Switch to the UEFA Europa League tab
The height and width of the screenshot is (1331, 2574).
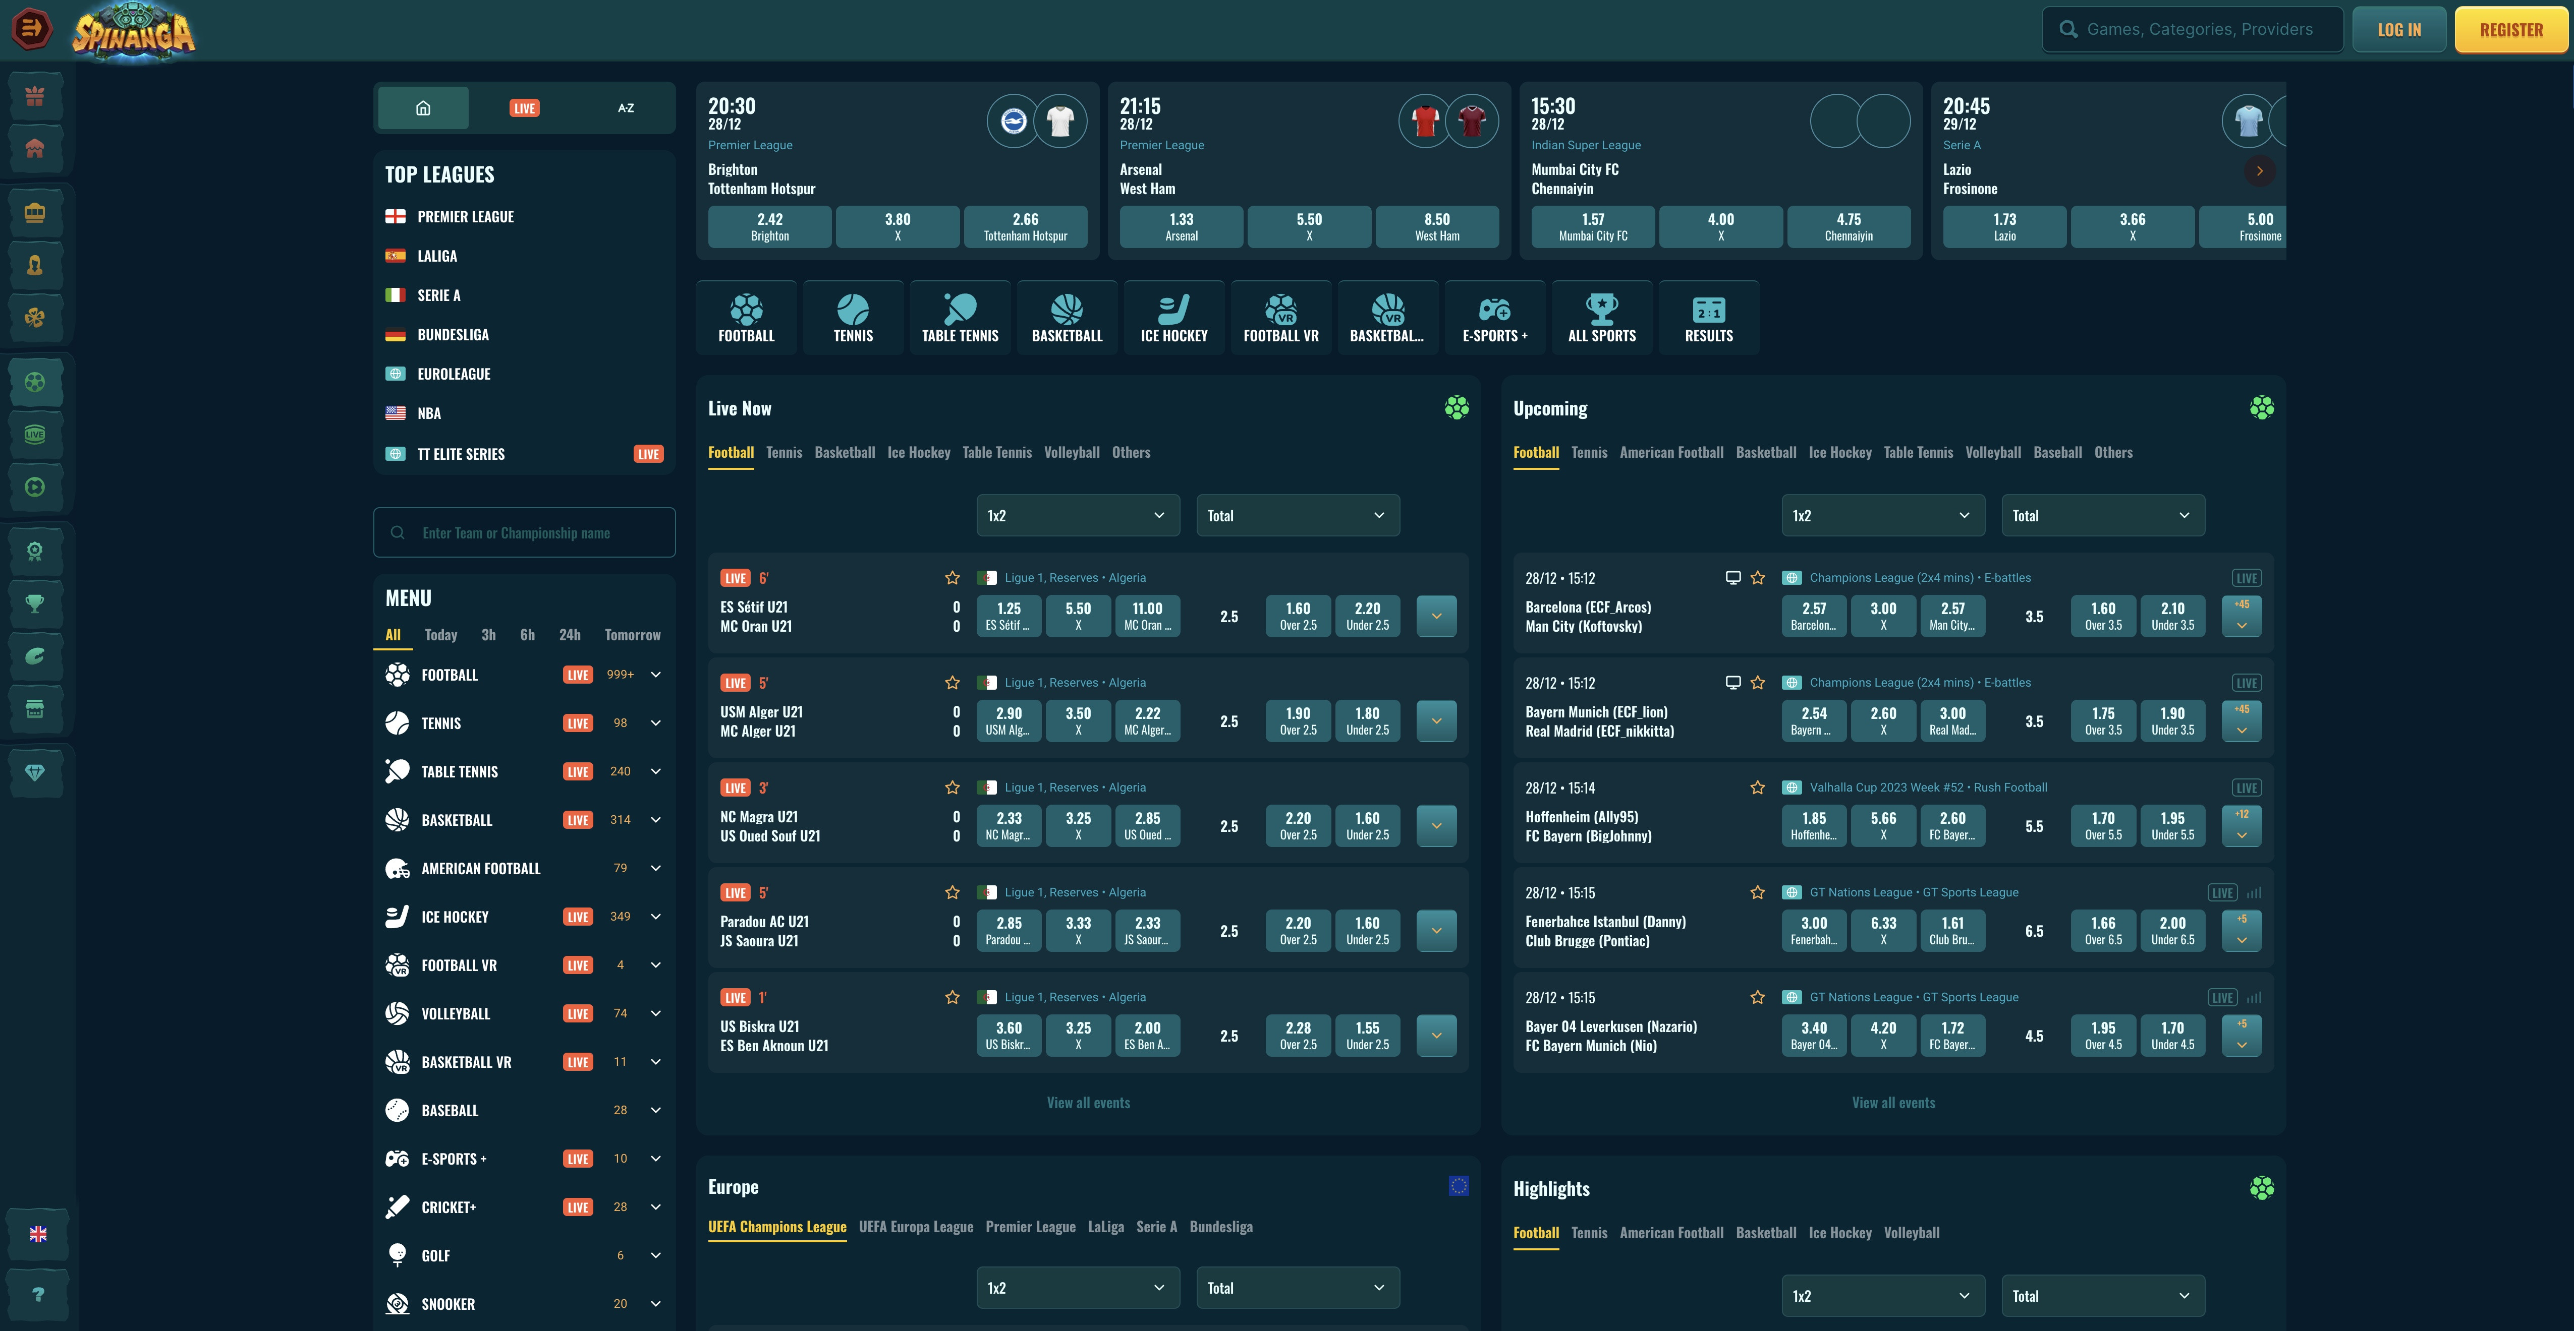coord(915,1227)
